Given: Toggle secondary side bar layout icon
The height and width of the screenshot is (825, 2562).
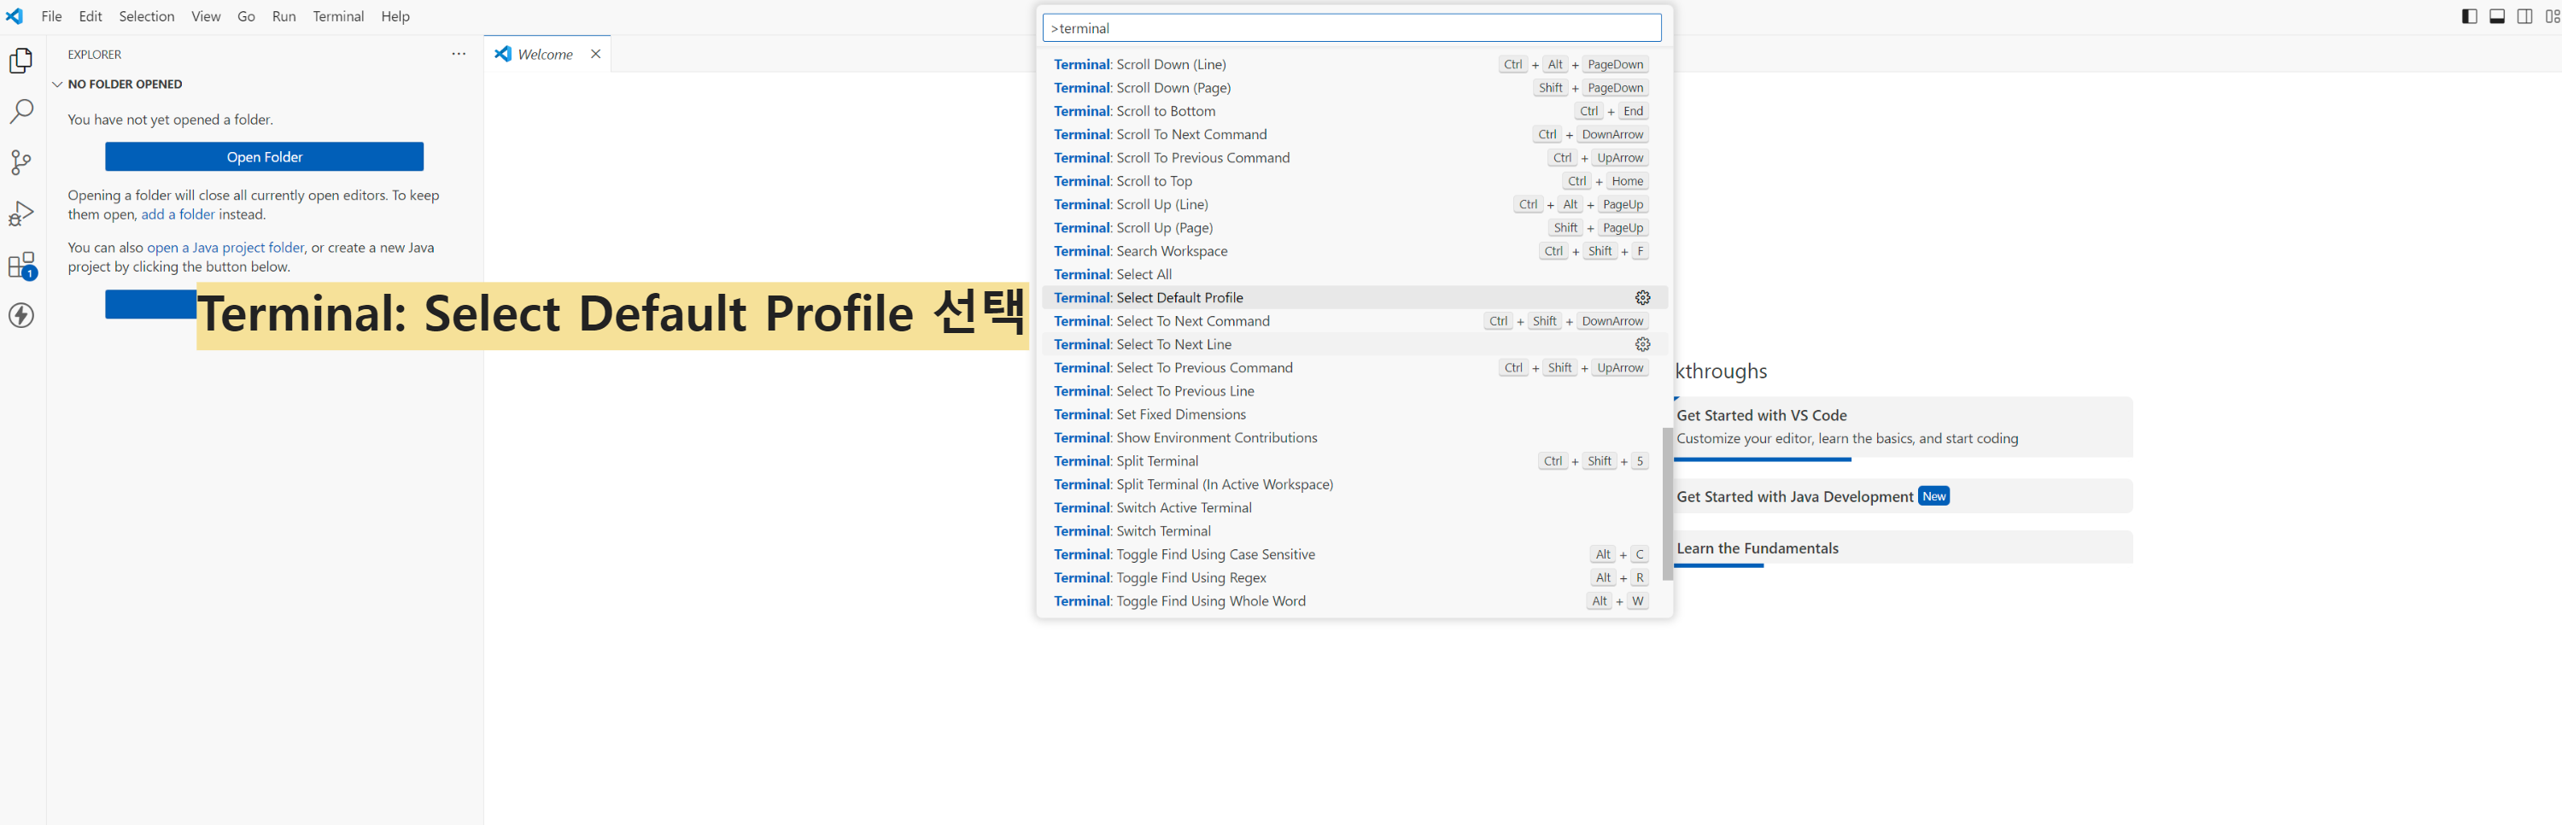Looking at the screenshot, I should coord(2525,16).
